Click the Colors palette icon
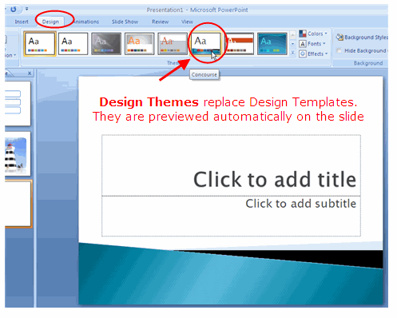 pos(303,34)
